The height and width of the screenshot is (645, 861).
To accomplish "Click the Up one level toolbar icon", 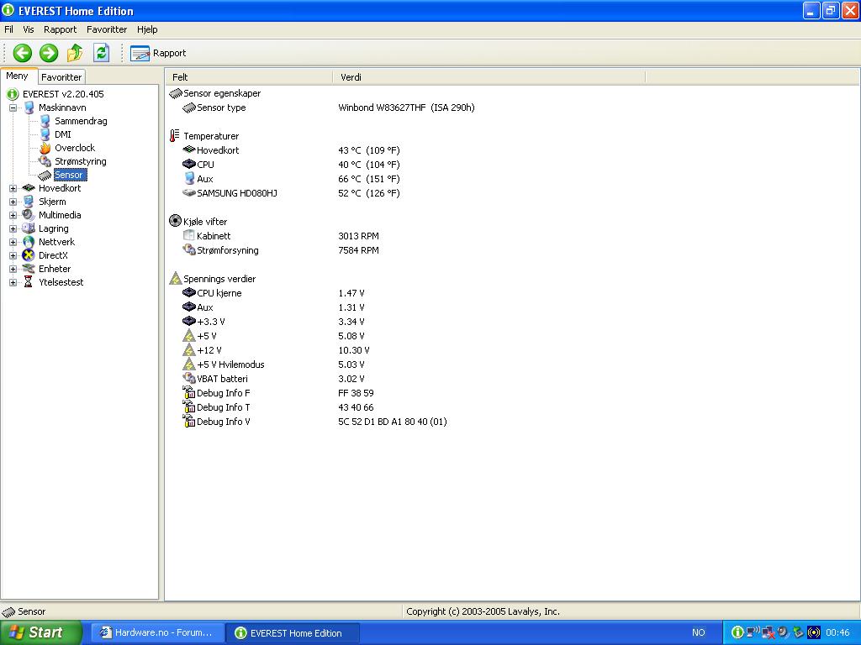I will 75,53.
